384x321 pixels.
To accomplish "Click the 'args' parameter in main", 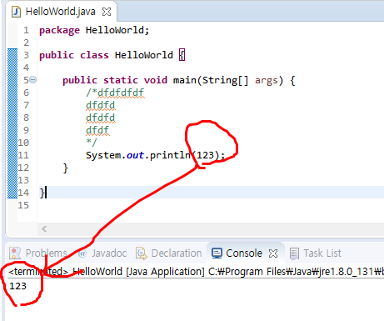I will pyautogui.click(x=266, y=81).
